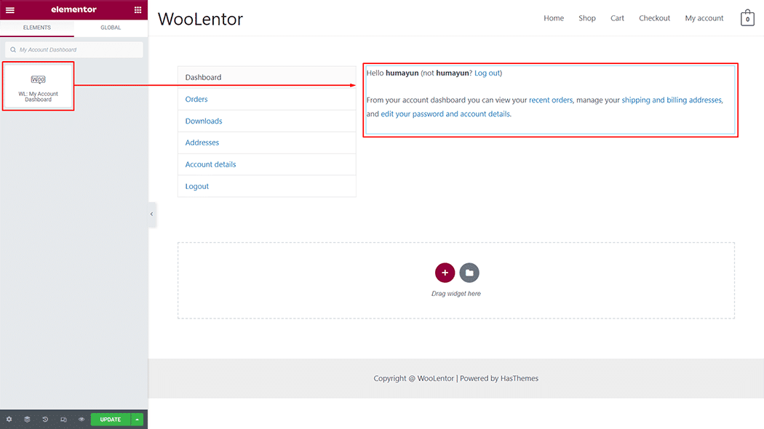Open Addresses in the account menu
Image resolution: width=764 pixels, height=429 pixels.
[267, 143]
